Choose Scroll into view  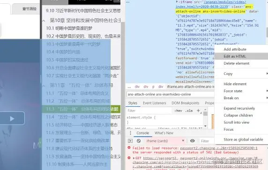click(241, 122)
